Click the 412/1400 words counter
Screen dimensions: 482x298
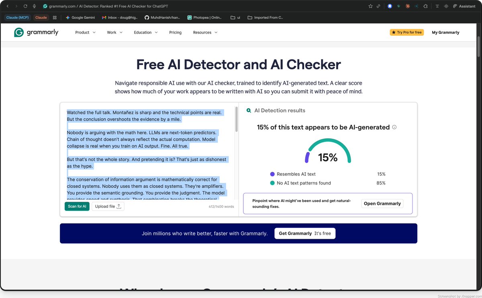(221, 207)
